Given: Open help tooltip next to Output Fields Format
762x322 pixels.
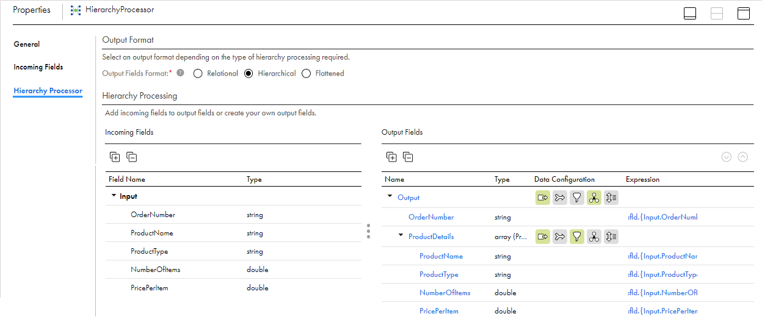Looking at the screenshot, I should 180,73.
